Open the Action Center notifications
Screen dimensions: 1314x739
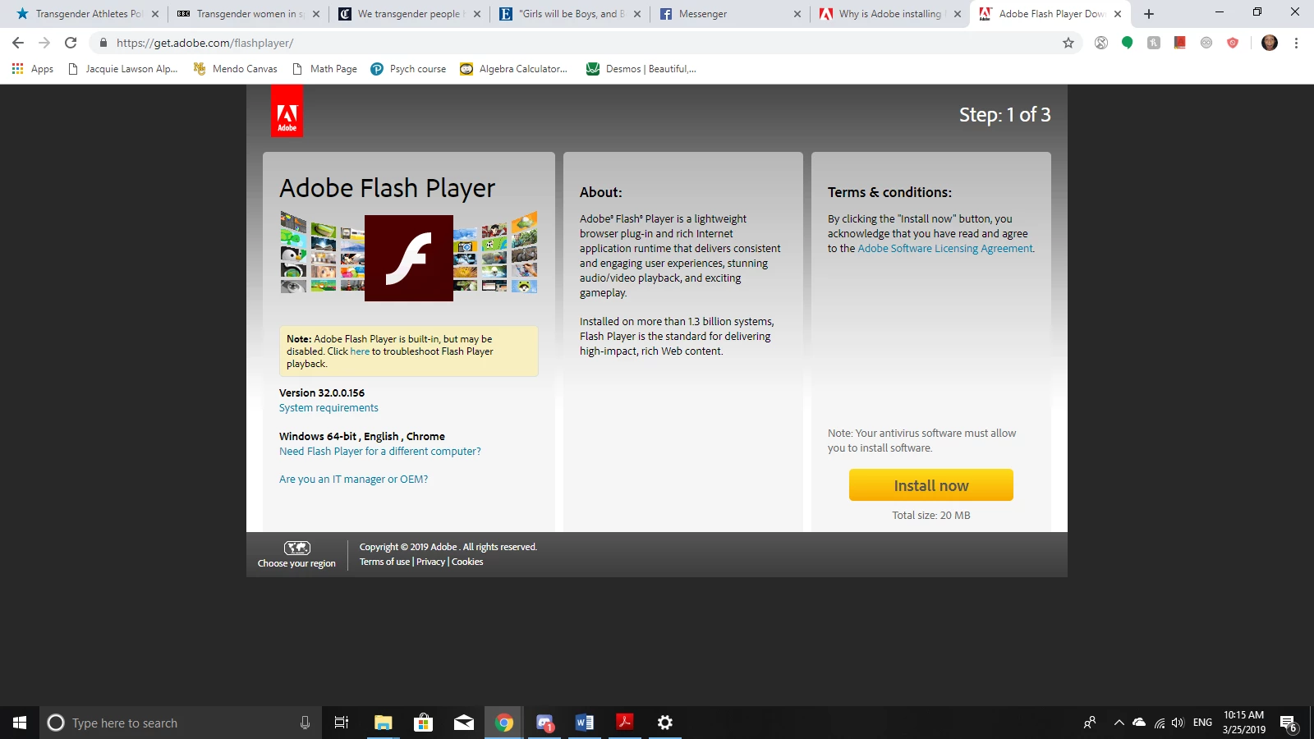(1289, 723)
